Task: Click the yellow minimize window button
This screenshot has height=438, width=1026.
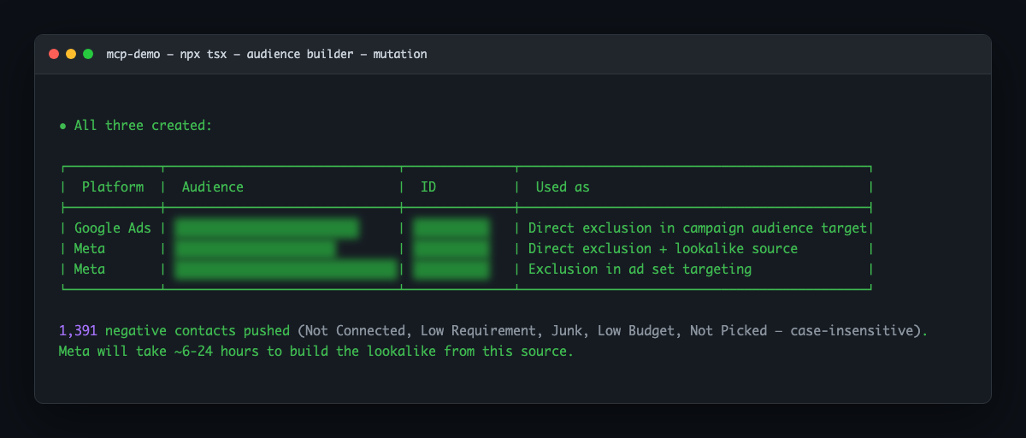Action: 71,54
